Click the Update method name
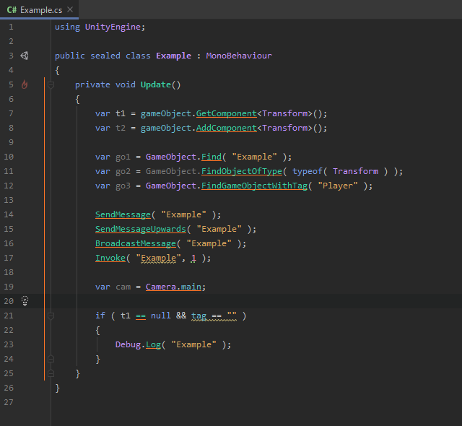The width and height of the screenshot is (462, 426). 156,84
